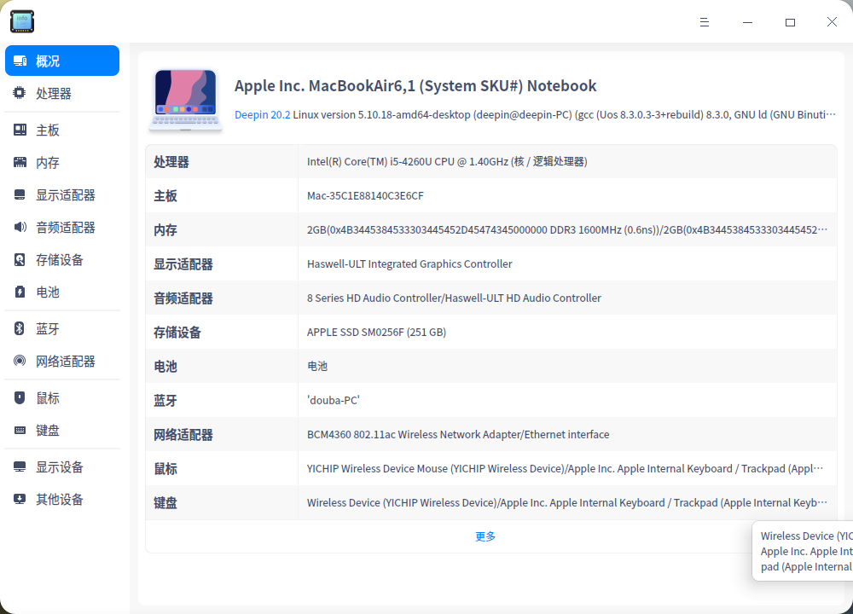Click the 网络适配器 row label in table

coord(183,435)
